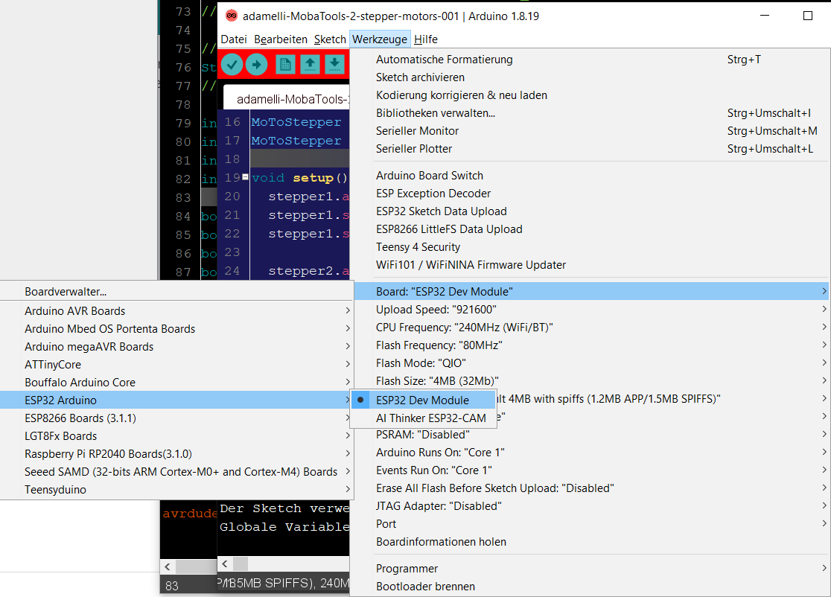Viewport: 831px width, 597px height.
Task: Expand Raspberry Pi RP2040 Boards(3.1.0)
Action: (x=176, y=454)
